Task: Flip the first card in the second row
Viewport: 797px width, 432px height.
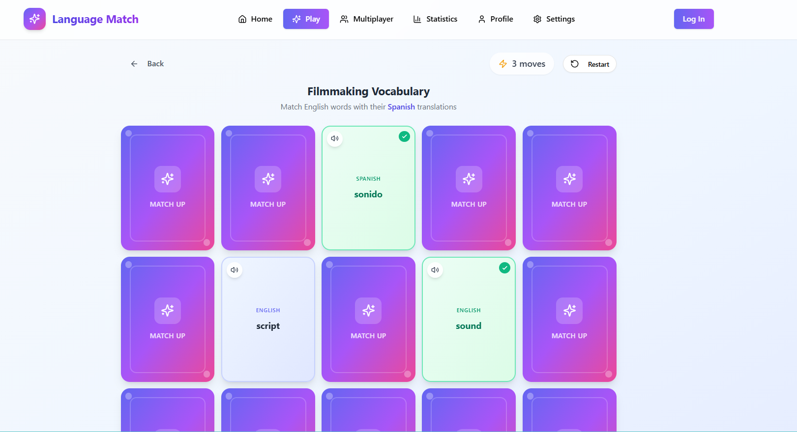Action: point(168,319)
